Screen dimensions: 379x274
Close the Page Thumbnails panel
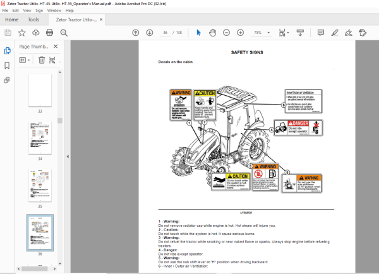tap(56, 46)
